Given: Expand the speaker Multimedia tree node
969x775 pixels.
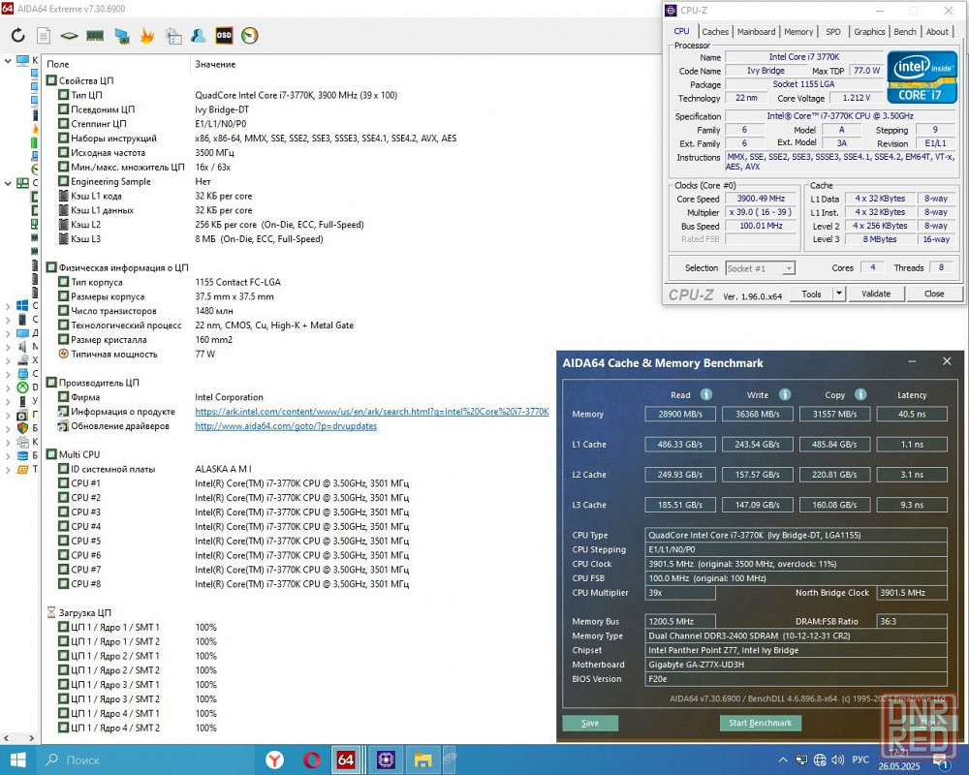Looking at the screenshot, I should 8,346.
